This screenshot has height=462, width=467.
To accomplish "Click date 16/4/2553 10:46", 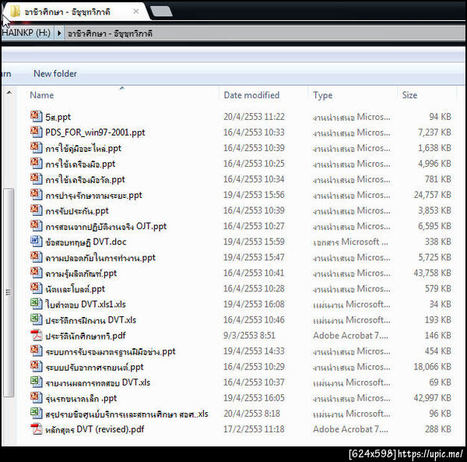I will pyautogui.click(x=254, y=319).
